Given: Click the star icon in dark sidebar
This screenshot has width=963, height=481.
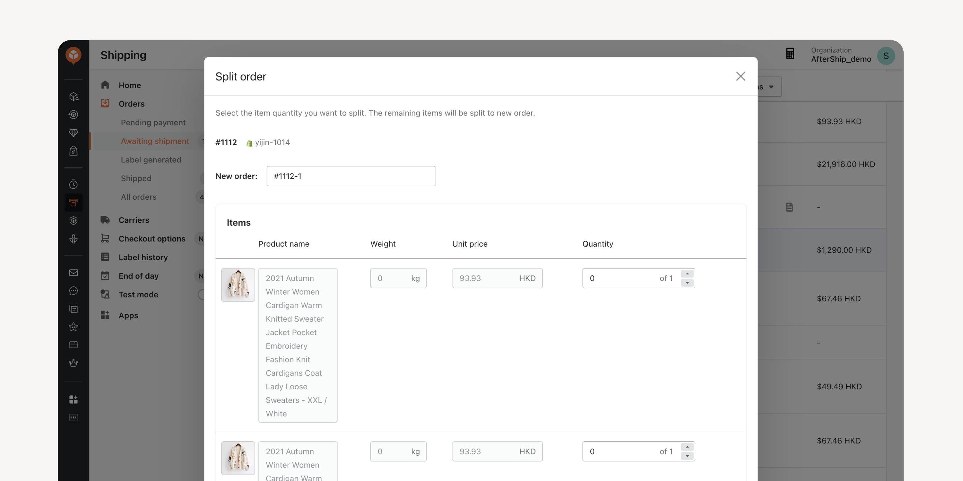Looking at the screenshot, I should [x=73, y=327].
